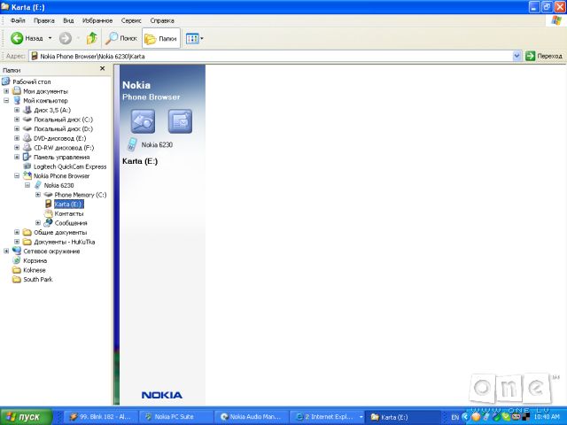Select Корзина in the folder tree

pos(35,260)
